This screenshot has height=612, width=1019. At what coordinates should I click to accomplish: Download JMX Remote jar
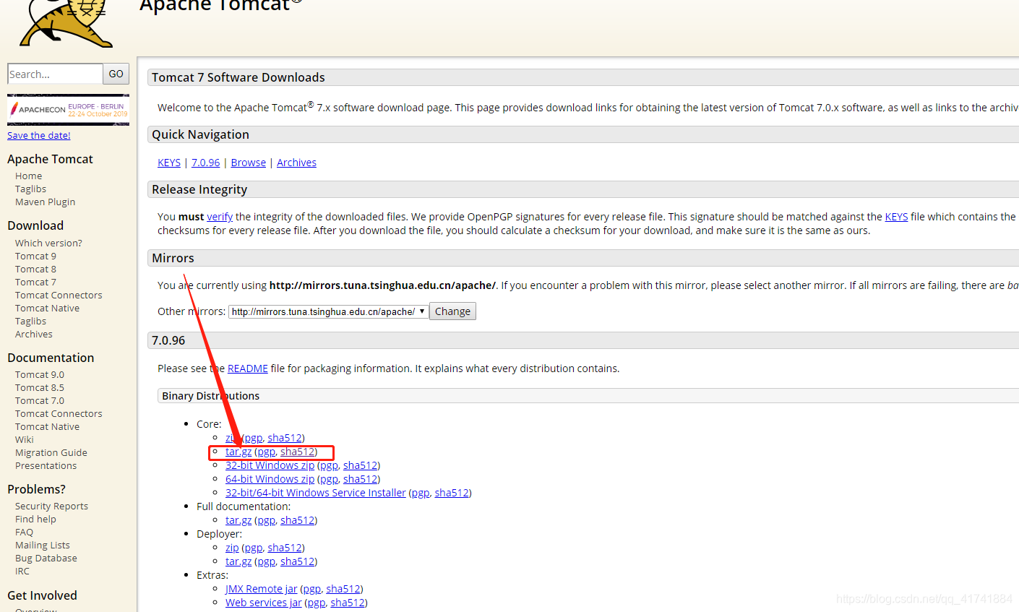261,589
